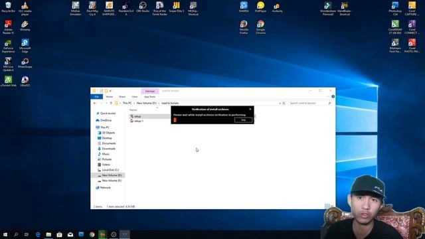Select the UltraISO desktop icon
Image resolution: width=425 pixels, height=239 pixels.
(25, 81)
